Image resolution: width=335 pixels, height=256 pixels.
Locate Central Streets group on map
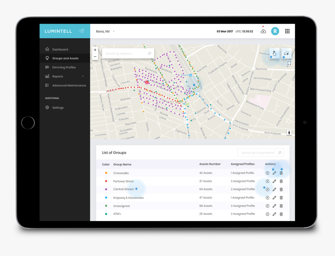[x=268, y=189]
